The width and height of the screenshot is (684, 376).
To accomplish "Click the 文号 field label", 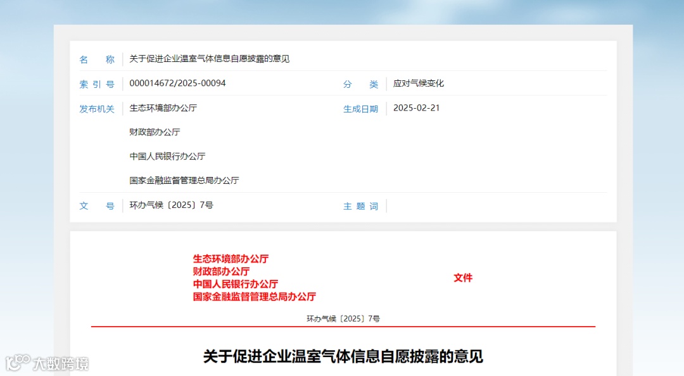I will 97,206.
